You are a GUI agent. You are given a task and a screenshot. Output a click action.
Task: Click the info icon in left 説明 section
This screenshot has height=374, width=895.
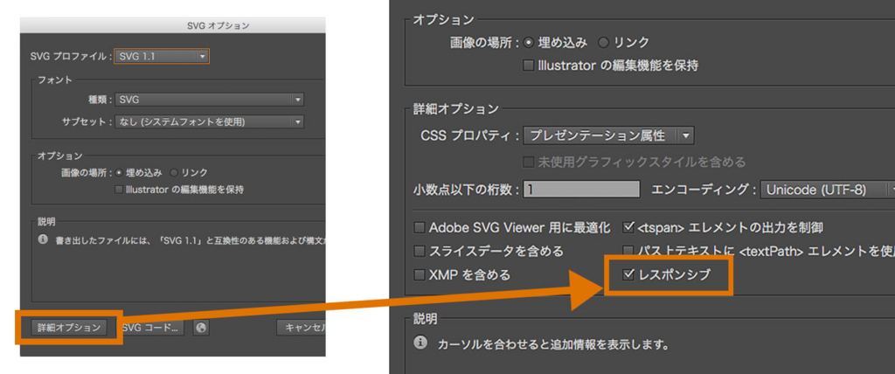coord(43,239)
